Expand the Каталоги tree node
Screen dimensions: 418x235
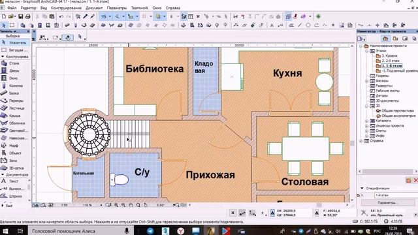coord(367,121)
